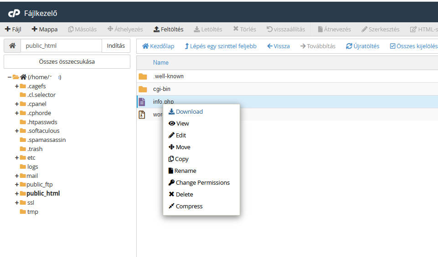
Task: Open public_html folder in tree
Action: pyautogui.click(x=43, y=193)
